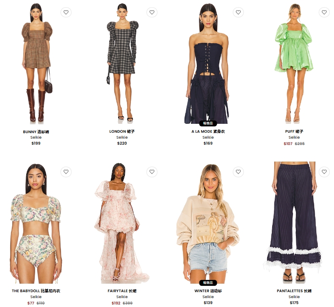Screen dimensions: 334x307
Task: View WINTER Venus sweatshirt photo
Action: coord(208,223)
